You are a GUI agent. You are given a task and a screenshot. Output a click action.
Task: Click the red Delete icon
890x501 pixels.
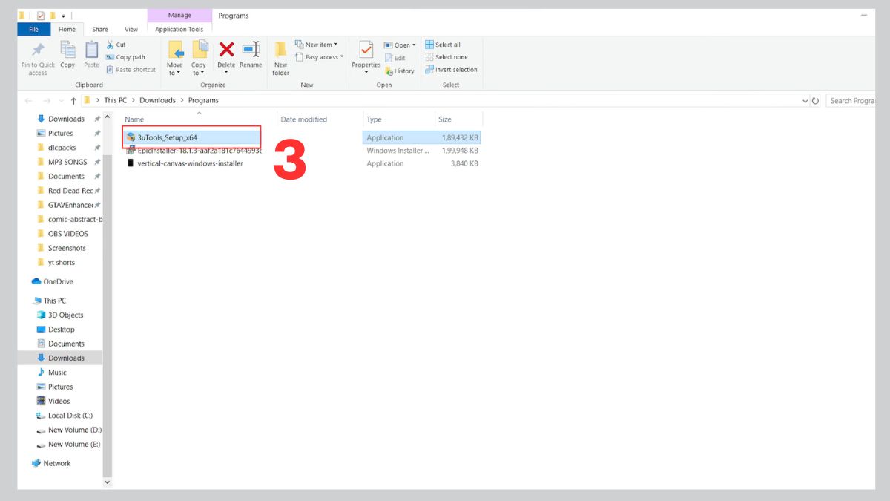coord(226,50)
